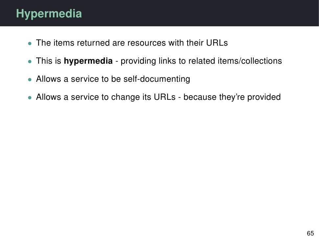Viewport: 319px width, 239px height.
Task: Click the phrase 'because they're provided'
Action: point(232,97)
